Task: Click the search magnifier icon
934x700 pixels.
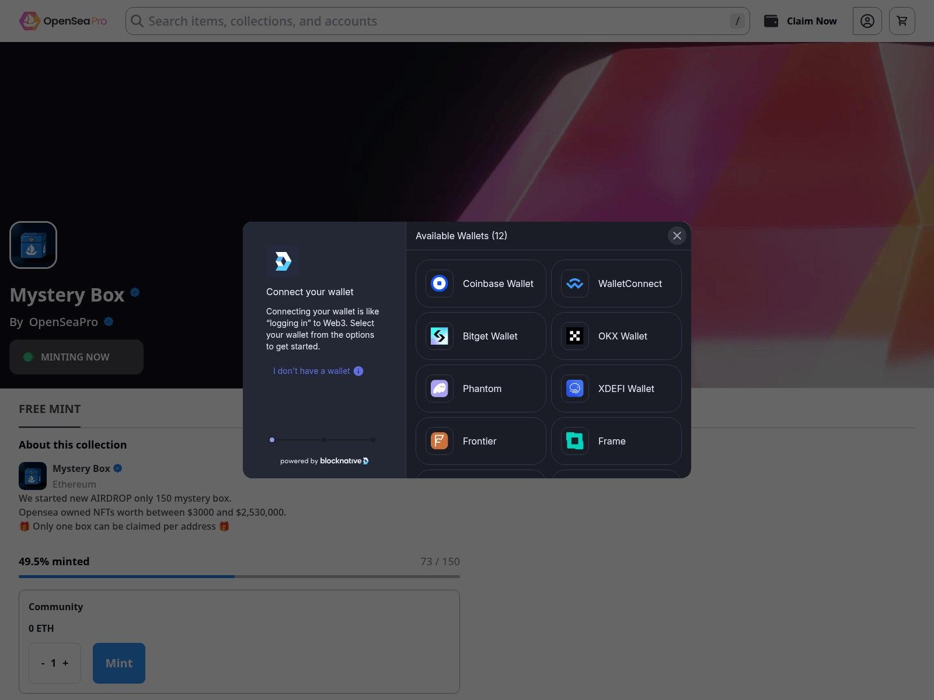Action: click(x=137, y=21)
